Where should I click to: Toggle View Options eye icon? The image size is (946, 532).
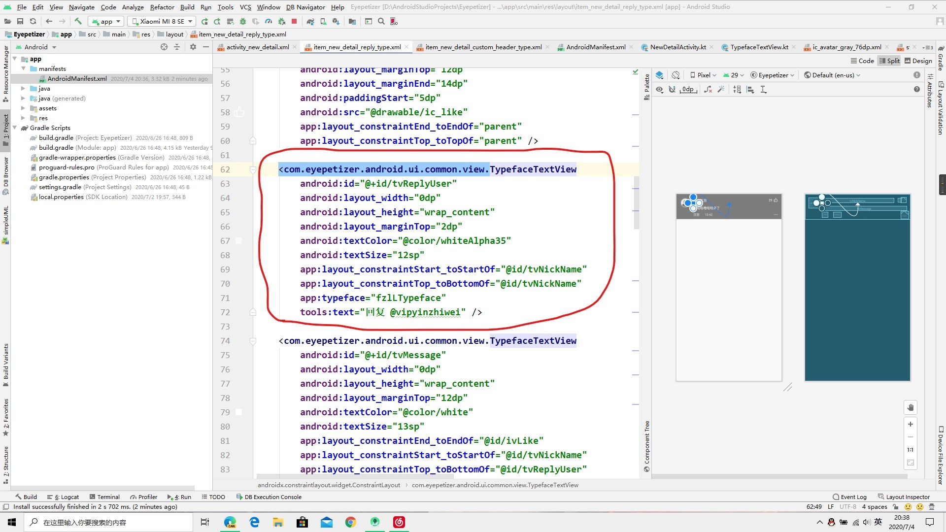pos(659,90)
